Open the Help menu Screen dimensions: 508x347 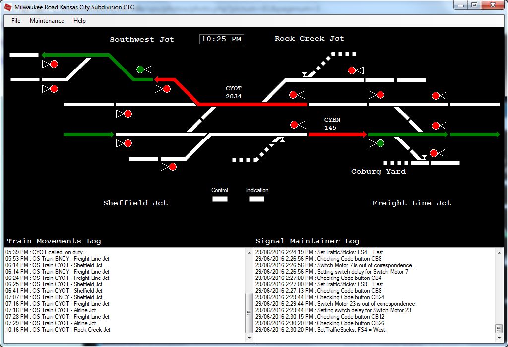[x=79, y=21]
